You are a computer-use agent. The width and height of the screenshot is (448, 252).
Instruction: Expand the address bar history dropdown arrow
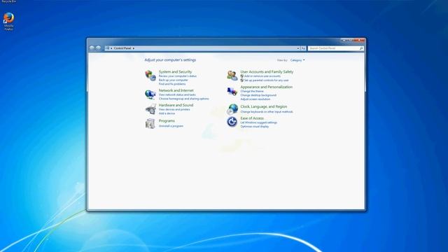[298, 48]
